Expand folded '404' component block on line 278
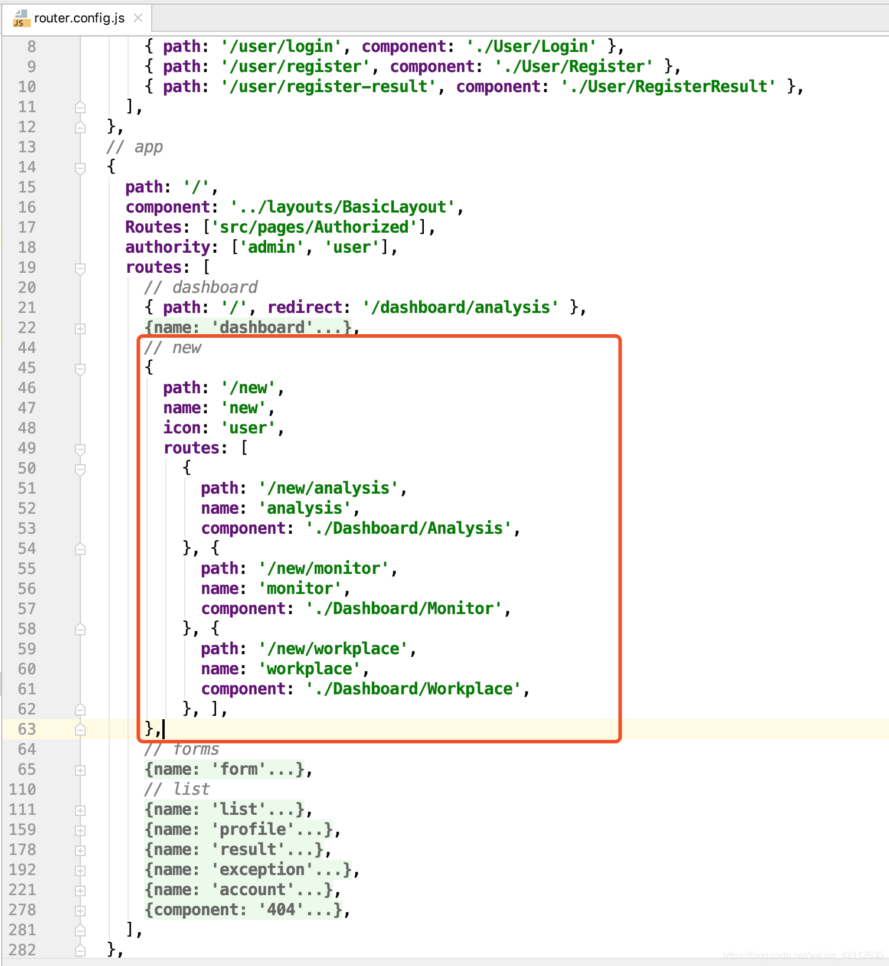The height and width of the screenshot is (966, 889). (x=80, y=911)
